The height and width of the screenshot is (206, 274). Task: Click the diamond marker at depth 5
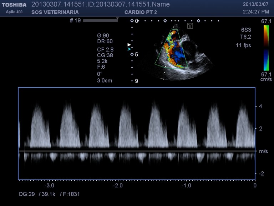[x=132, y=54]
